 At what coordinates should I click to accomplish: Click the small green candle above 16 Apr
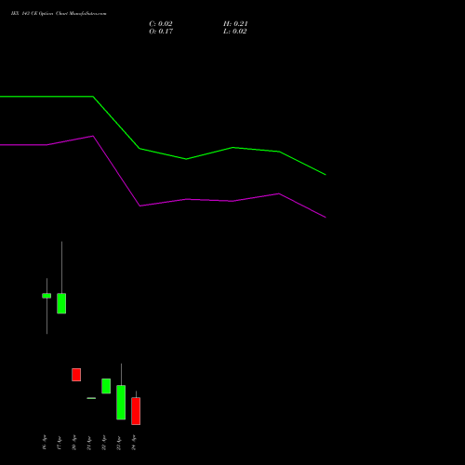coord(46,296)
